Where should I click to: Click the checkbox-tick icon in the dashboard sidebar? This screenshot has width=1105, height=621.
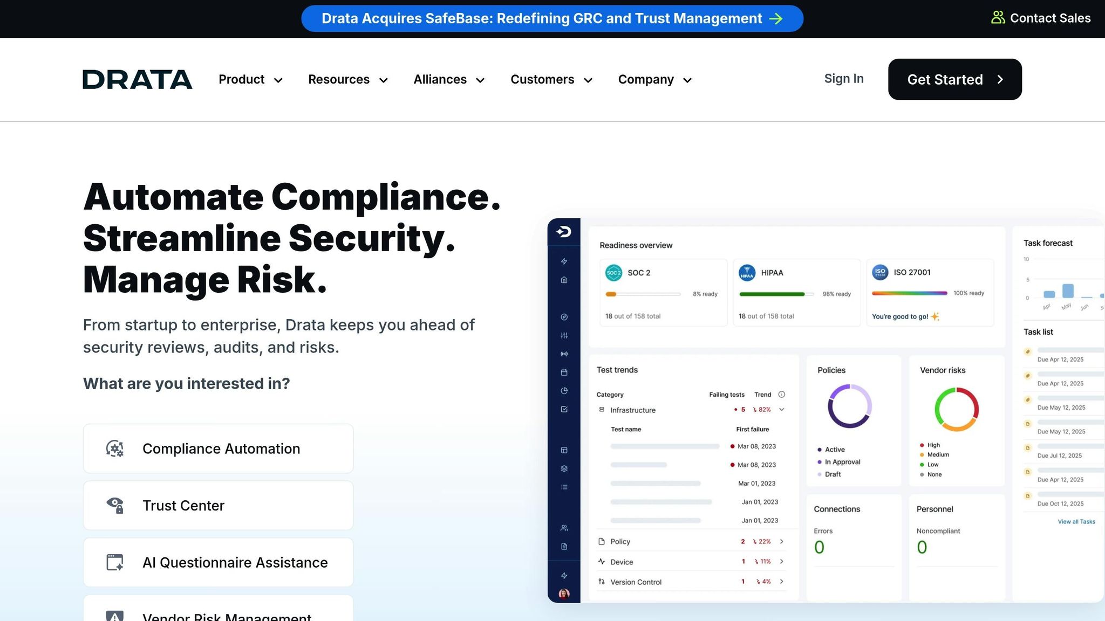[x=564, y=410]
